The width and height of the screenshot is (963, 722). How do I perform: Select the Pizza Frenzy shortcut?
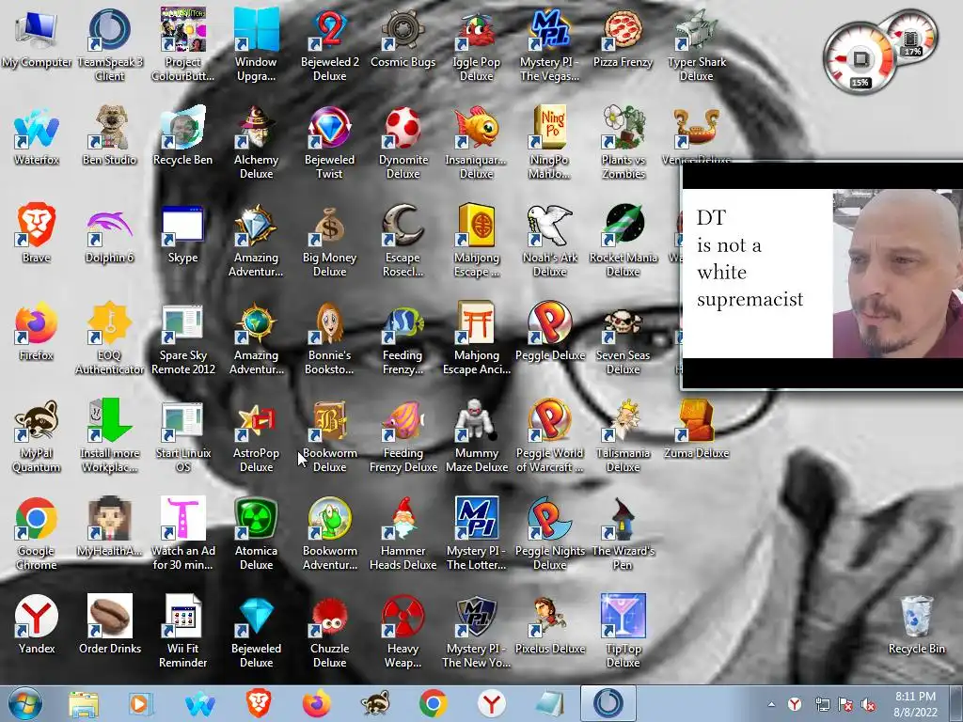623,39
